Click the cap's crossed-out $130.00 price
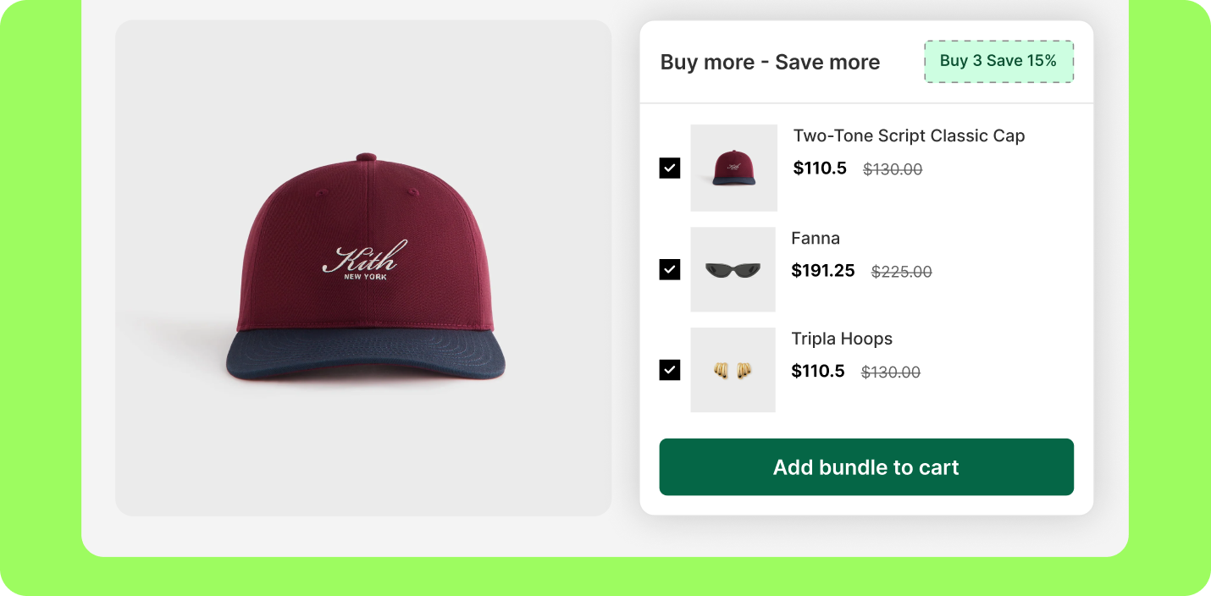 pos(893,169)
